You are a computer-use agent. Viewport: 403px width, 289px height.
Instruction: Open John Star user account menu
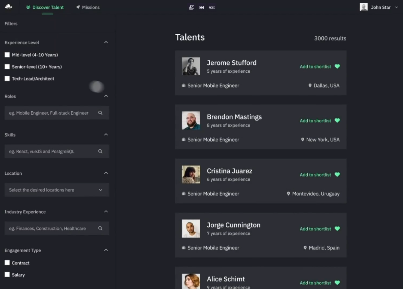pyautogui.click(x=379, y=7)
